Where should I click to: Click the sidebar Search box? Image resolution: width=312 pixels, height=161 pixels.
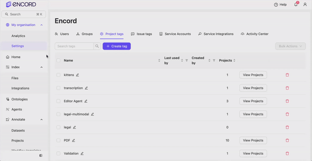click(24, 14)
